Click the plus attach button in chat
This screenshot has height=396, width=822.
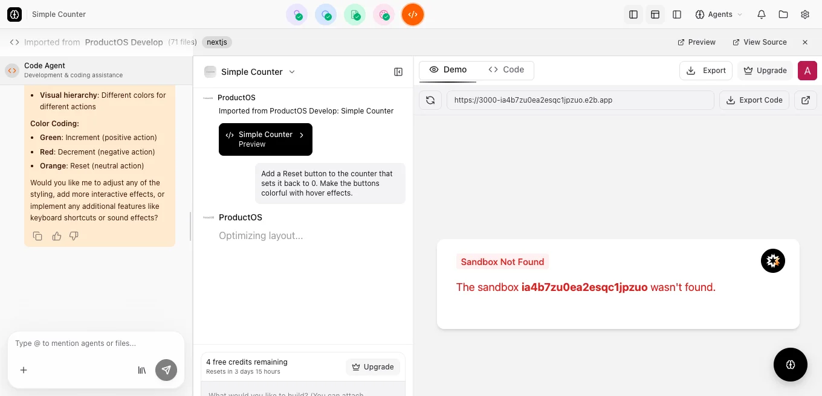(x=24, y=370)
